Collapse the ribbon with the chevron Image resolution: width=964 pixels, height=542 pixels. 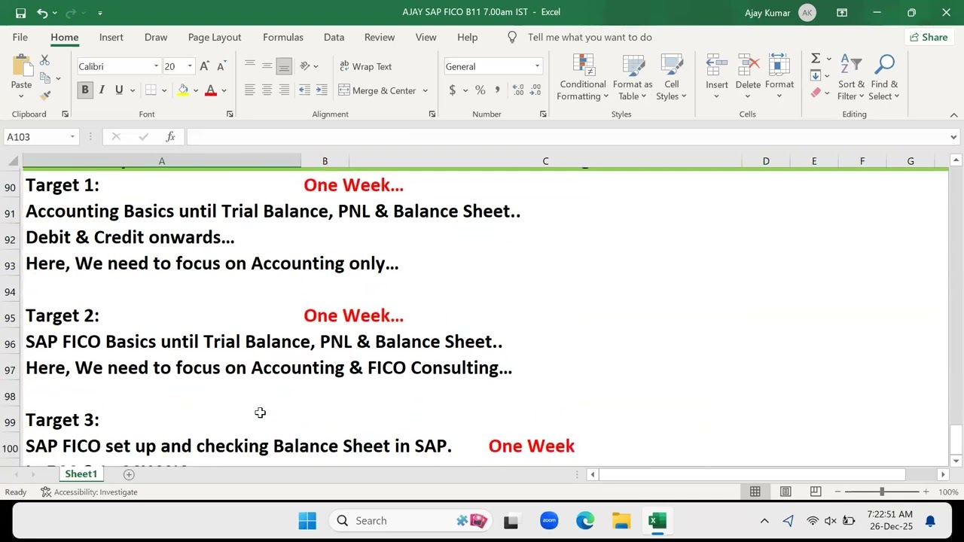(953, 114)
